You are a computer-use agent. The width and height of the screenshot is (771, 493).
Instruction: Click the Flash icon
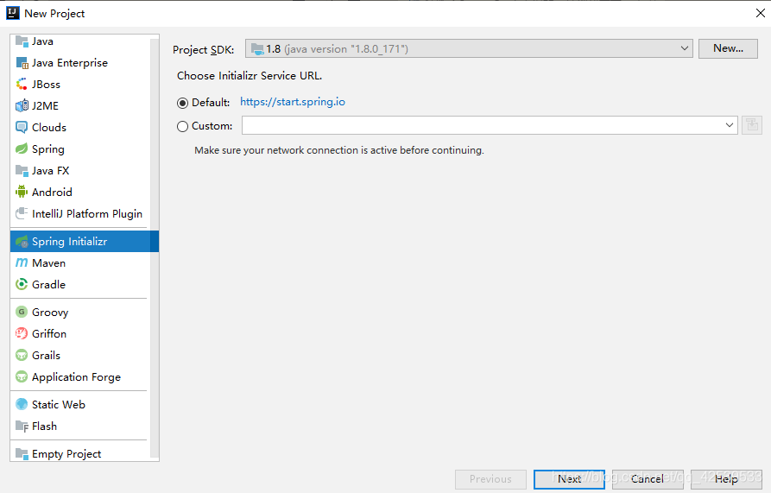point(22,427)
